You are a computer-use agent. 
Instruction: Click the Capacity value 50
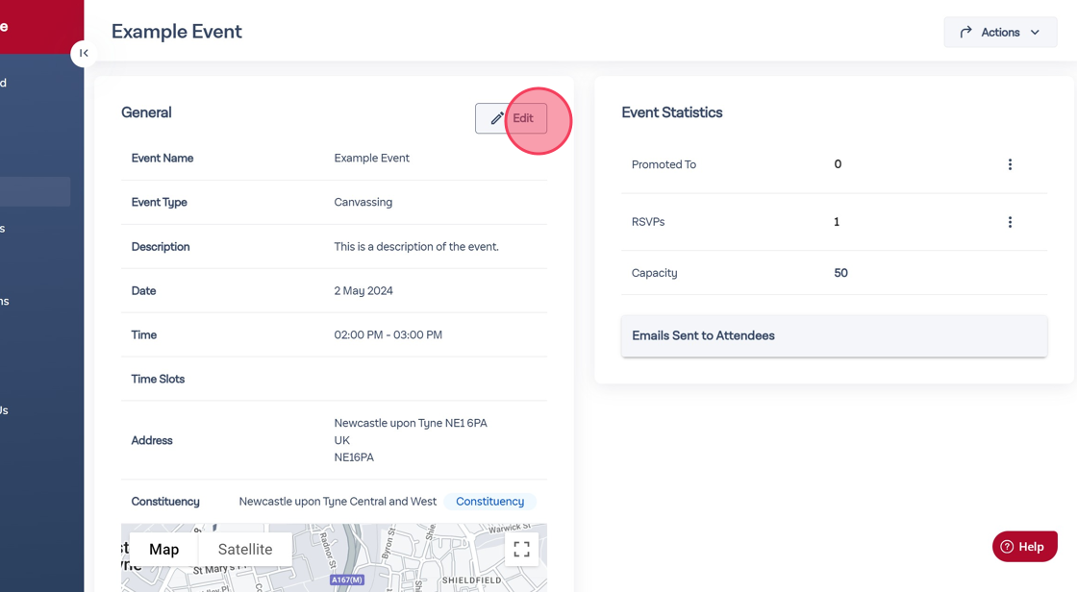point(840,273)
